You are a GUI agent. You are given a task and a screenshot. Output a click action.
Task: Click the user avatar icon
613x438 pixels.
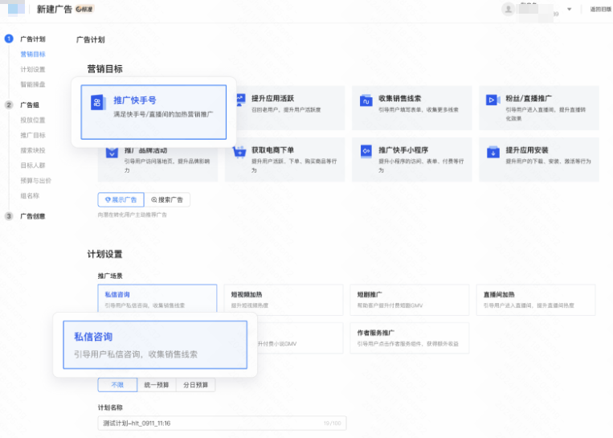tap(508, 9)
